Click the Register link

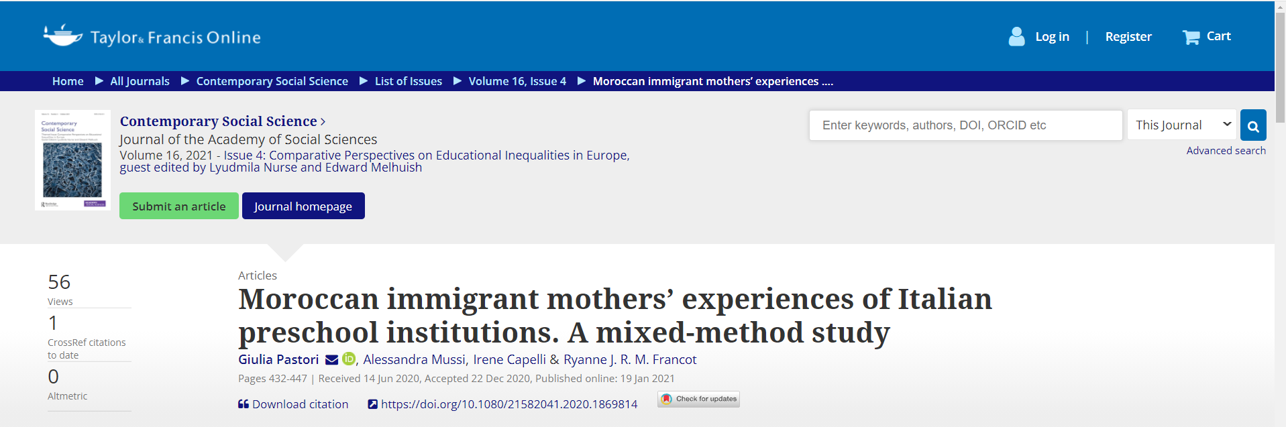click(x=1128, y=37)
